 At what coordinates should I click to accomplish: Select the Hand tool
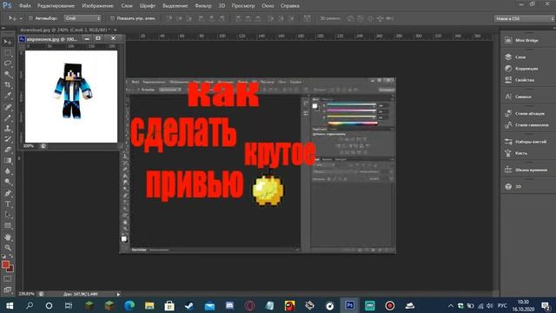(x=8, y=237)
